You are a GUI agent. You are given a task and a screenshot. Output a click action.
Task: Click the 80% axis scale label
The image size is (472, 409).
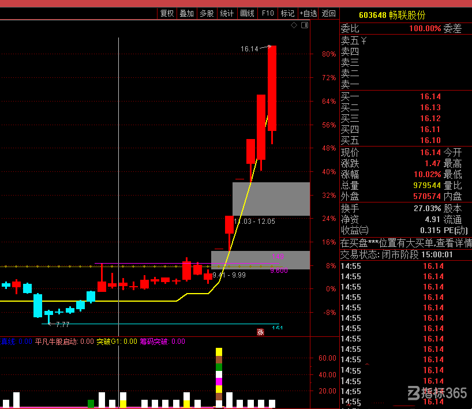(x=329, y=54)
